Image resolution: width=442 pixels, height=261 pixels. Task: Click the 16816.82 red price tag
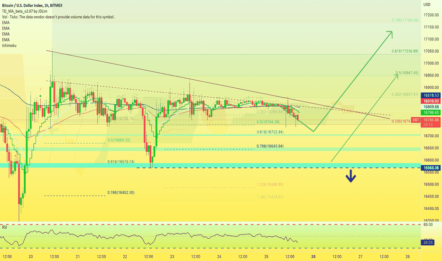(x=431, y=101)
